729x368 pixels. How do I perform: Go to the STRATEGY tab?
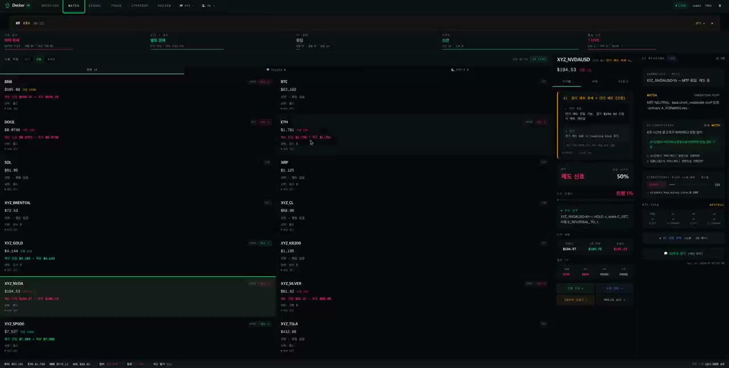pyautogui.click(x=140, y=6)
